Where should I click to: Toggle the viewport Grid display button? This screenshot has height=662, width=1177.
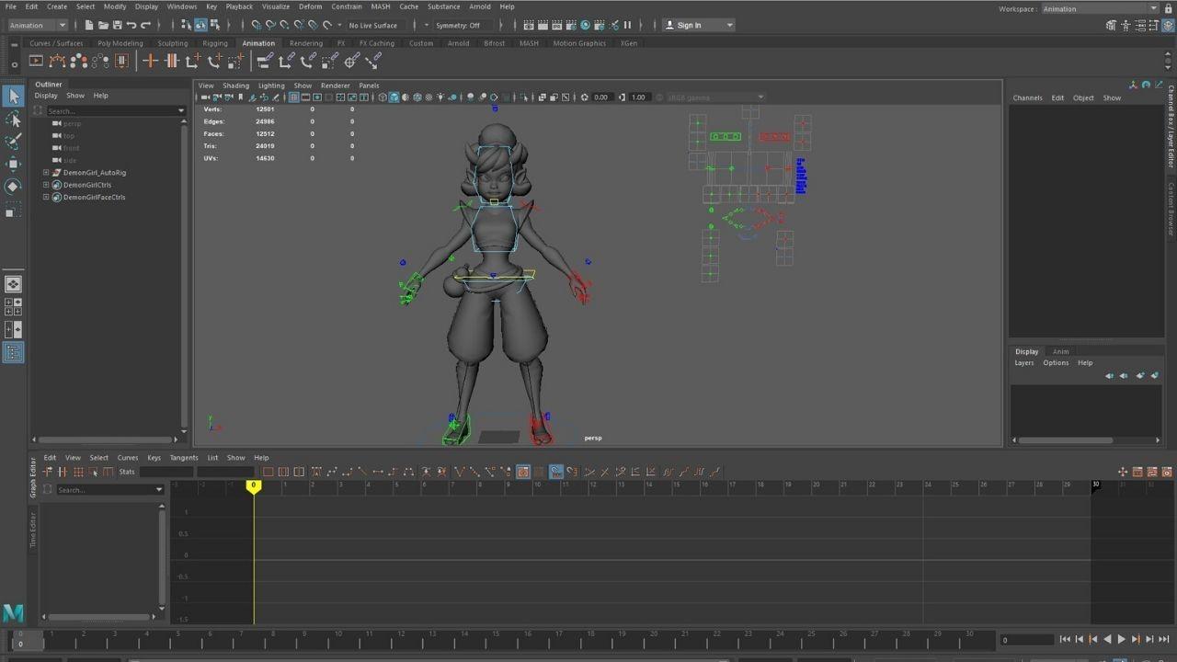tap(293, 97)
